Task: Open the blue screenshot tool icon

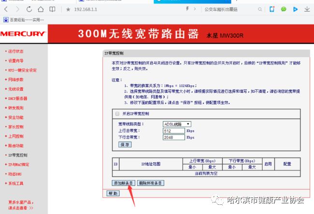Action: pos(272,9)
